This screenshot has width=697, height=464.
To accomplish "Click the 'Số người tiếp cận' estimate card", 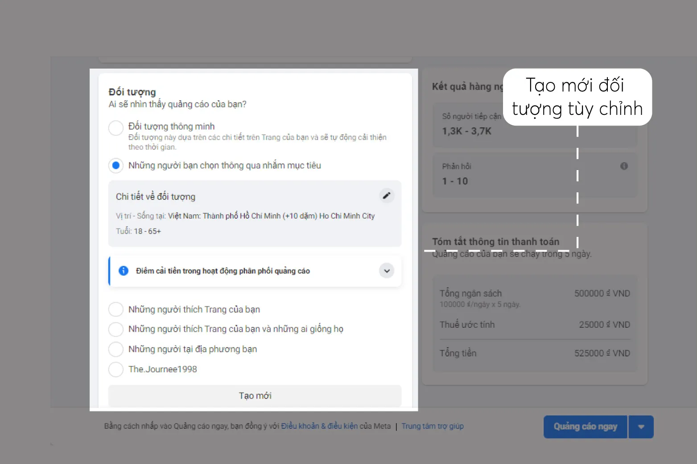I will 491,125.
